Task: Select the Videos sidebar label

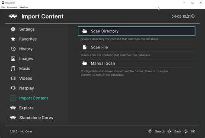Action: pos(26,78)
